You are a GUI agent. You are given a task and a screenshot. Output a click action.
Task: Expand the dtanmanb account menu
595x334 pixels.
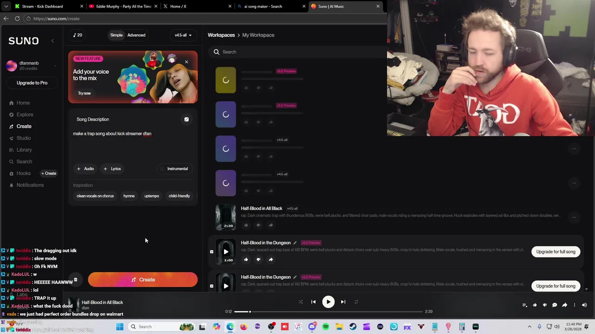(32, 65)
